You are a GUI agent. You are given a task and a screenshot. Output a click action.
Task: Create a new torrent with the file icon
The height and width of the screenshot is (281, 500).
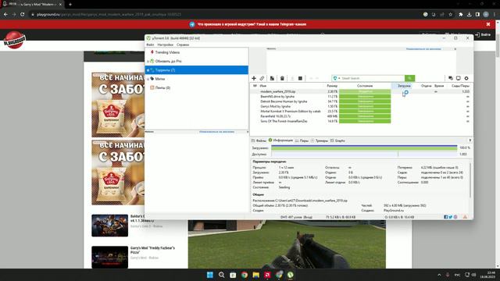click(272, 78)
